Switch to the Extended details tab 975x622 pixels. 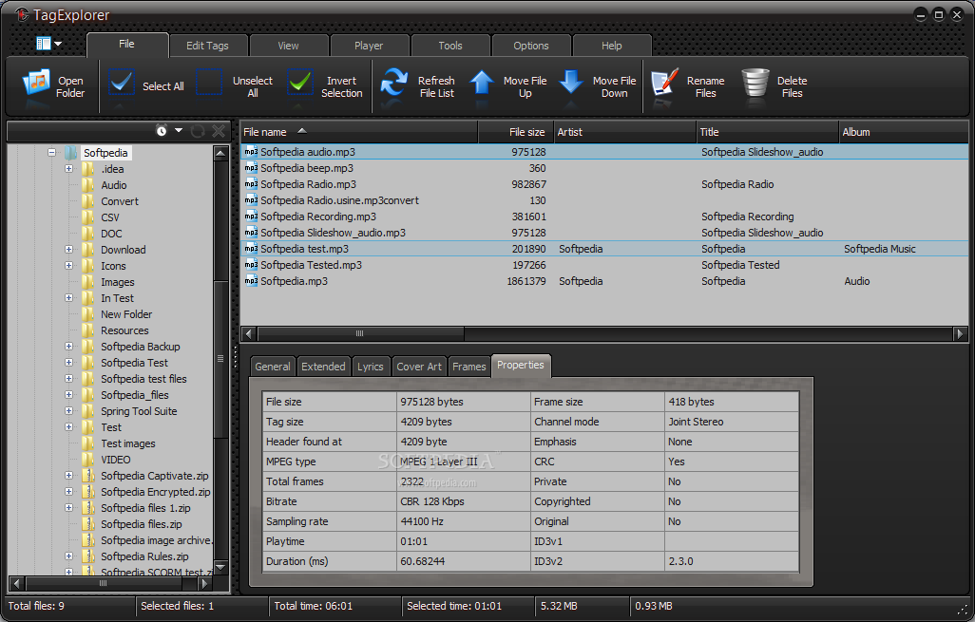tap(323, 367)
